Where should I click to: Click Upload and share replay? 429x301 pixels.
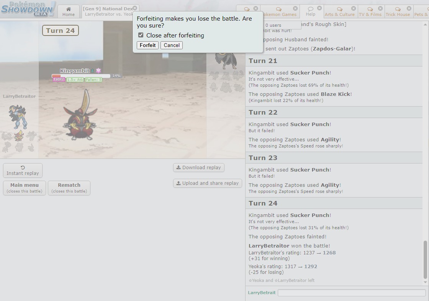[207, 183]
